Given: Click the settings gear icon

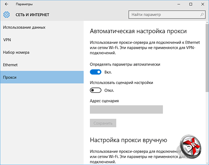Looking at the screenshot, I should [x=7, y=15].
